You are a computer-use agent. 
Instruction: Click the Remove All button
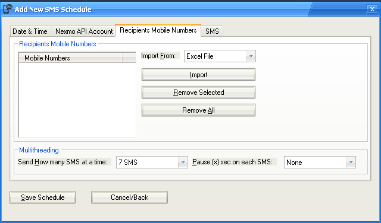click(198, 110)
